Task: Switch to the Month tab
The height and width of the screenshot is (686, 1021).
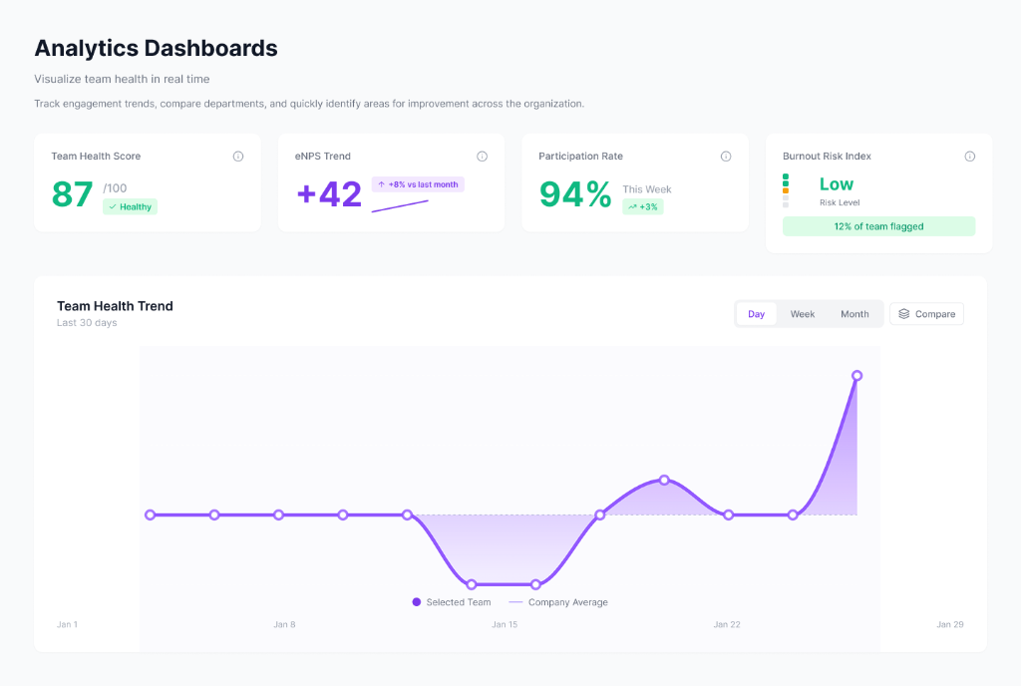Action: [854, 313]
